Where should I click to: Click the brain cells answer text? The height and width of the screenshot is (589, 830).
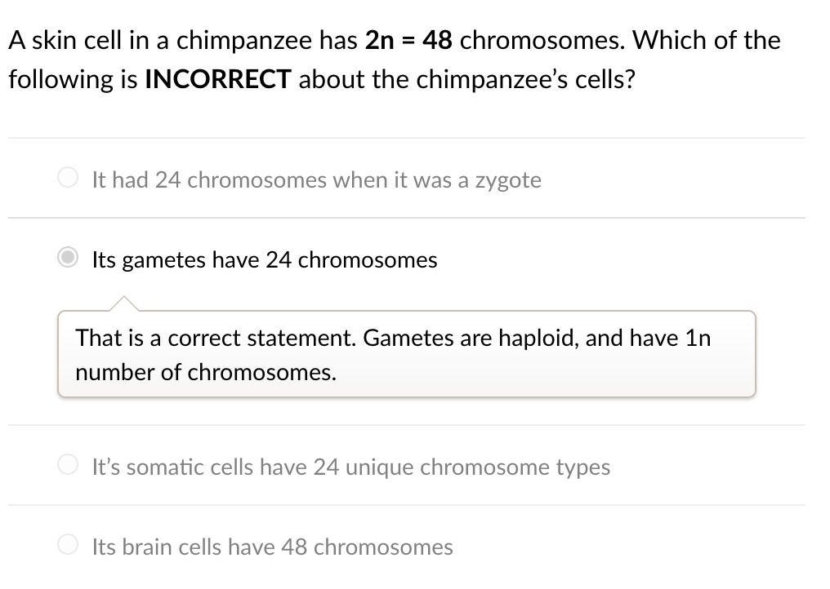tap(272, 547)
